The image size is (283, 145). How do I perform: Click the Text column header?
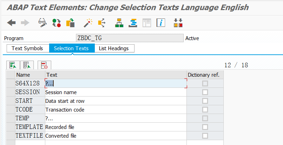pyautogui.click(x=115, y=75)
